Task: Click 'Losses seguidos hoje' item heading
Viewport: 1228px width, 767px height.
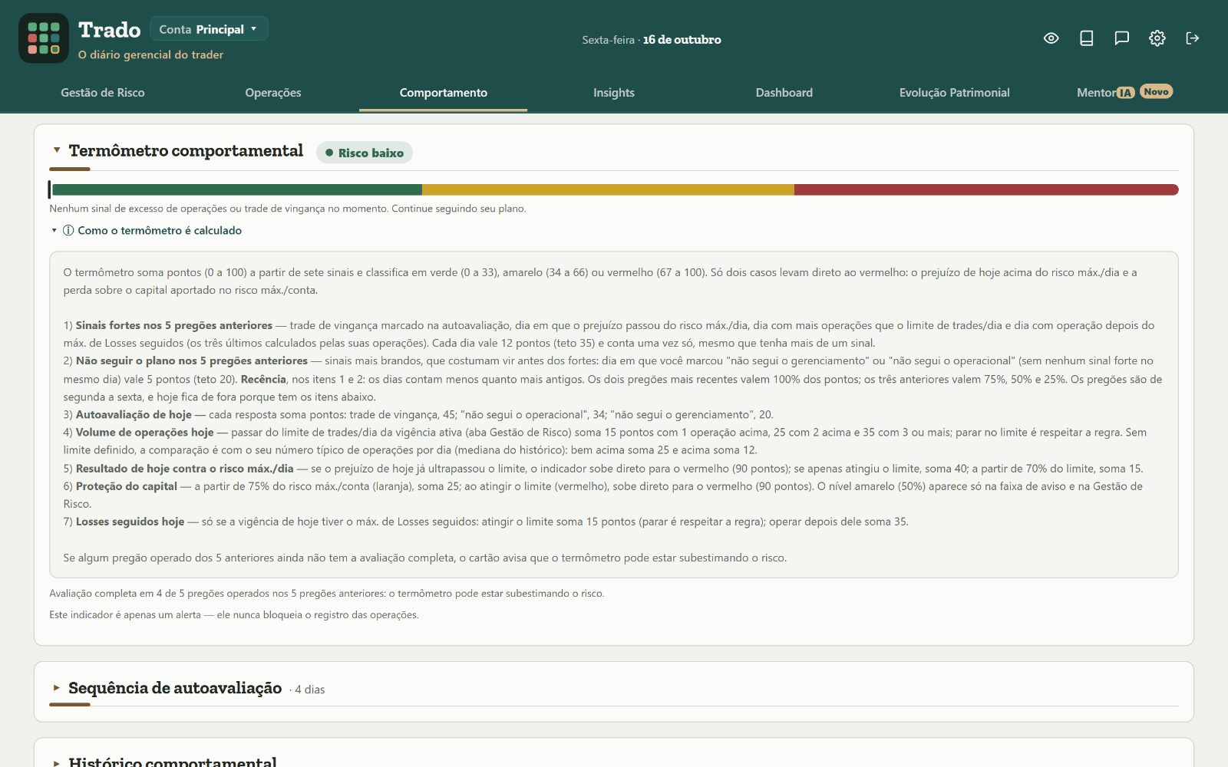Action: tap(130, 522)
